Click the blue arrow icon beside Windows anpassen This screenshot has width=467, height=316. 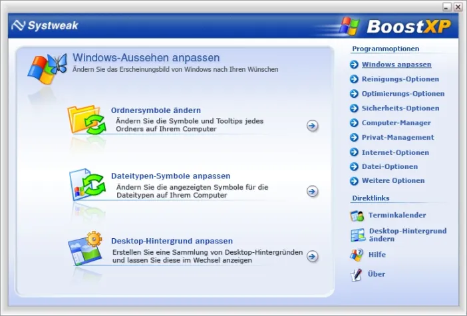pos(354,65)
